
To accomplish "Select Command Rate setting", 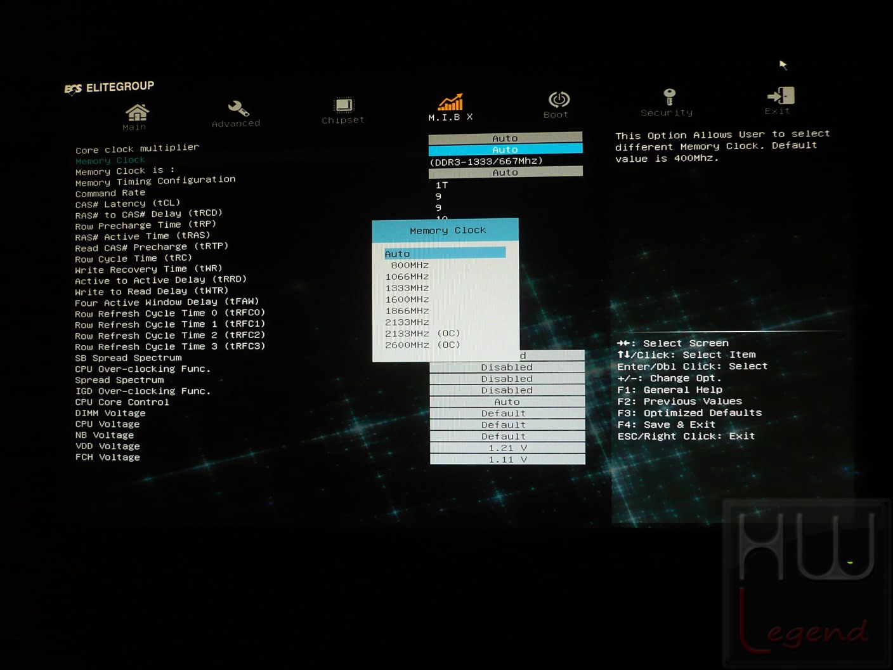I will coord(110,193).
